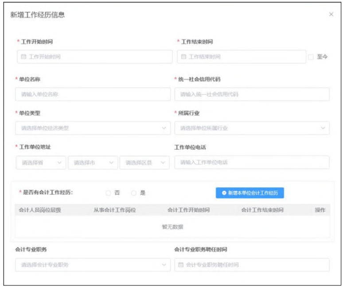Open the 单位类型 dropdown
Image resolution: width=343 pixels, height=289 pixels.
coord(93,128)
